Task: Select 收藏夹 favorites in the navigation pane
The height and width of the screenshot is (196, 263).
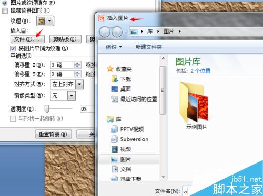Action: point(124,69)
